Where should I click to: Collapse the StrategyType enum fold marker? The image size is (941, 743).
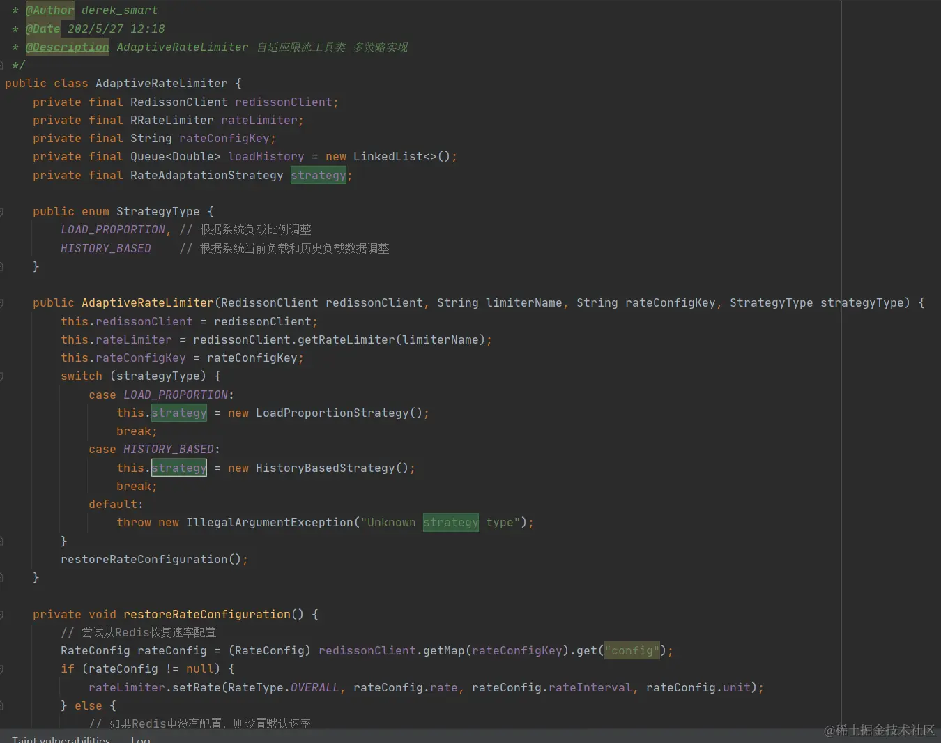coord(1,211)
